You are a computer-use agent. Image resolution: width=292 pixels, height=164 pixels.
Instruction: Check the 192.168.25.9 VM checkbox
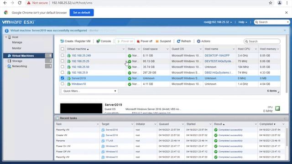point(63,72)
